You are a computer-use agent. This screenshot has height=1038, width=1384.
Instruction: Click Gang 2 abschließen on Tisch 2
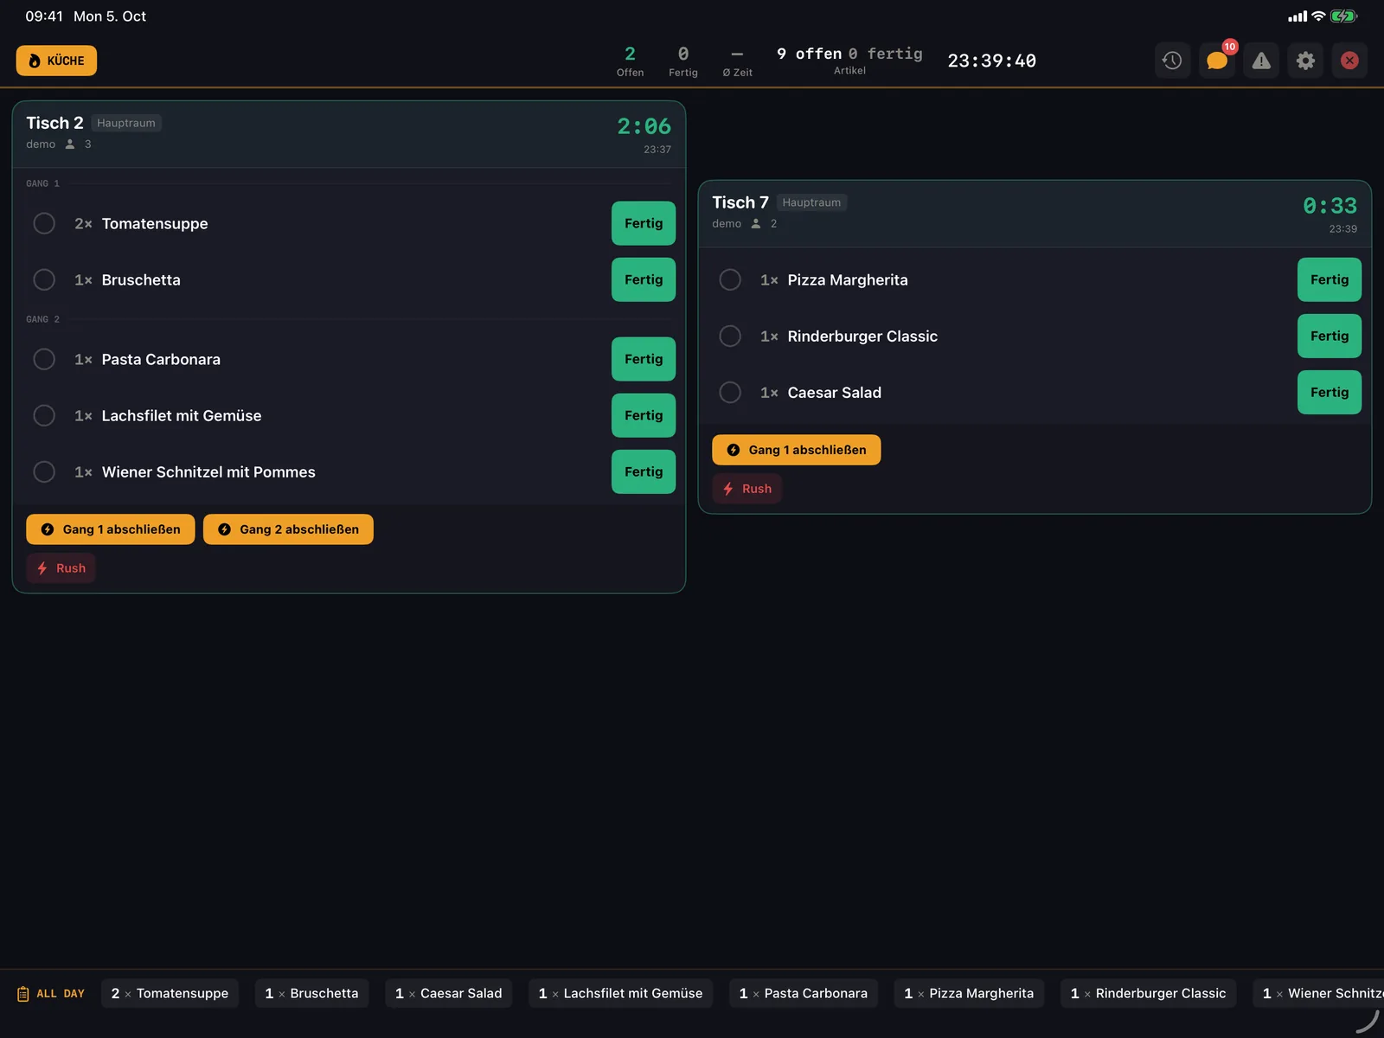click(288, 529)
